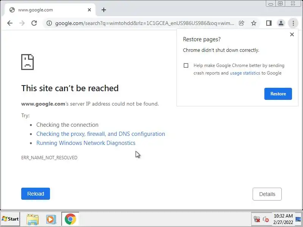The height and width of the screenshot is (227, 303).
Task: Open the usage statistics link
Action: point(245,73)
